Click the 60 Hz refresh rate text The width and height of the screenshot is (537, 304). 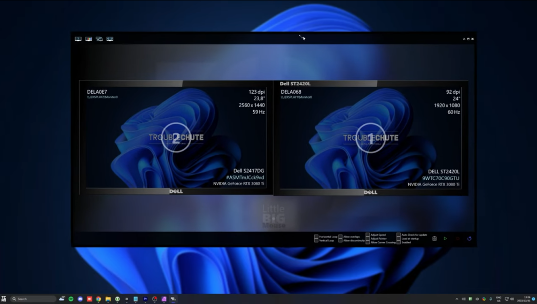(454, 112)
